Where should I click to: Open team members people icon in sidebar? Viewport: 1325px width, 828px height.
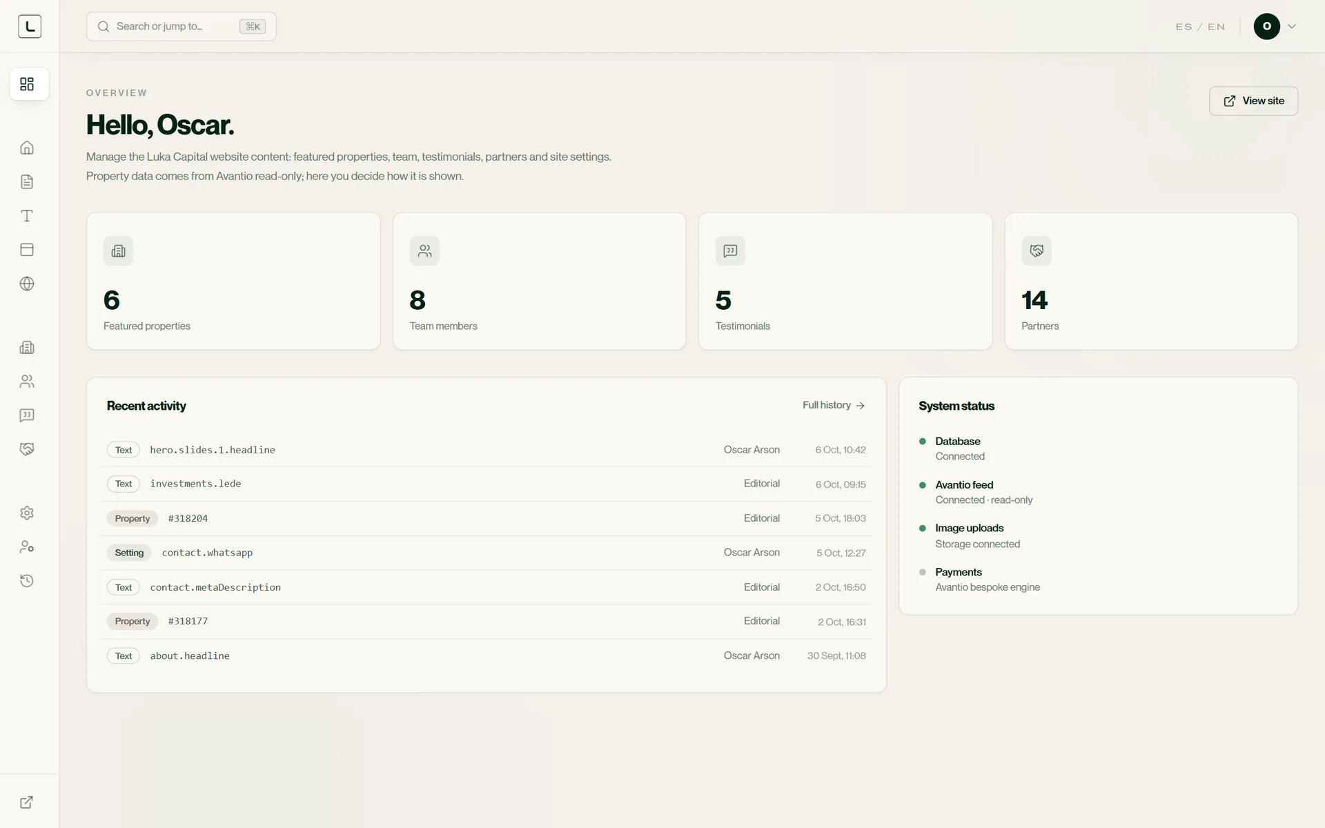tap(27, 381)
